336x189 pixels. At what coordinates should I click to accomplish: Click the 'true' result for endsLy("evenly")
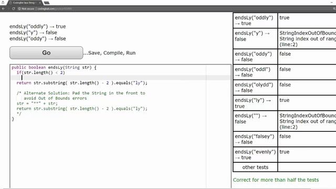(x=285, y=152)
